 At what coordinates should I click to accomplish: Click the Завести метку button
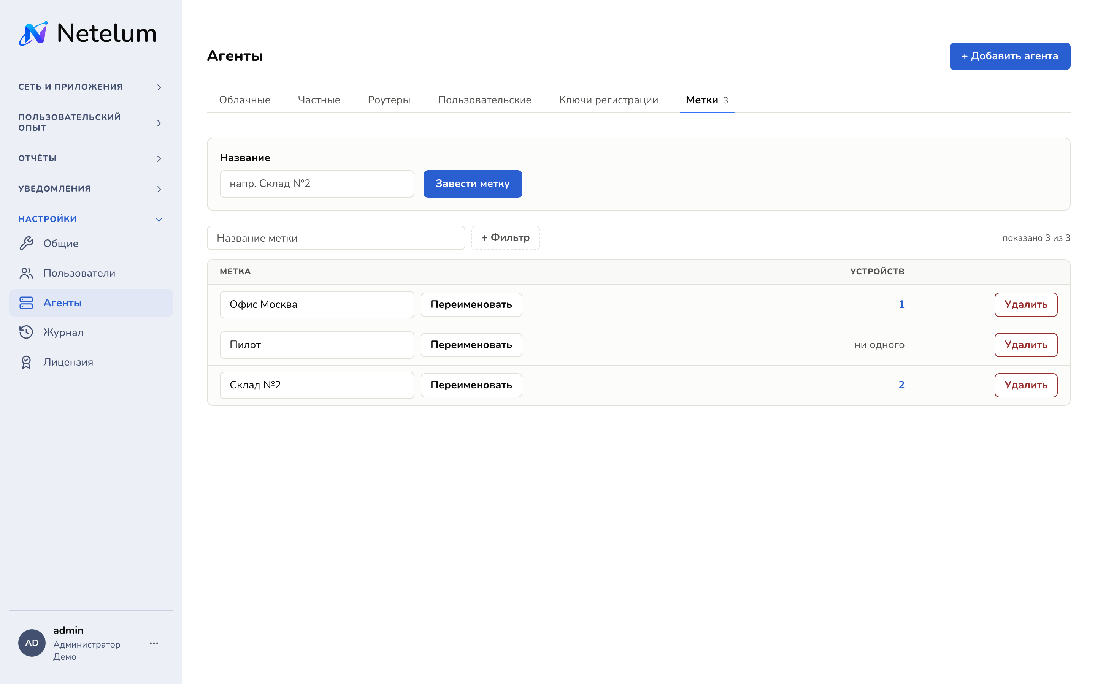(473, 184)
